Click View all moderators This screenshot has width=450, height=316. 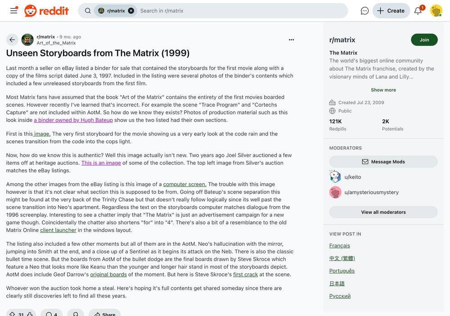[383, 212]
